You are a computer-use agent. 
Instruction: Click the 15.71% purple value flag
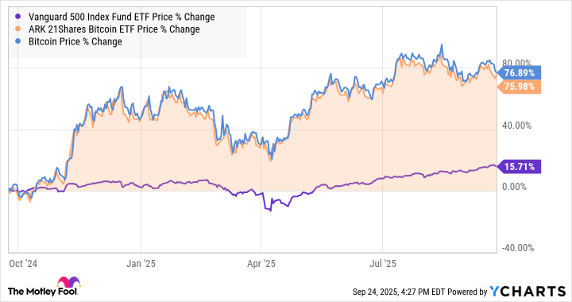click(519, 167)
